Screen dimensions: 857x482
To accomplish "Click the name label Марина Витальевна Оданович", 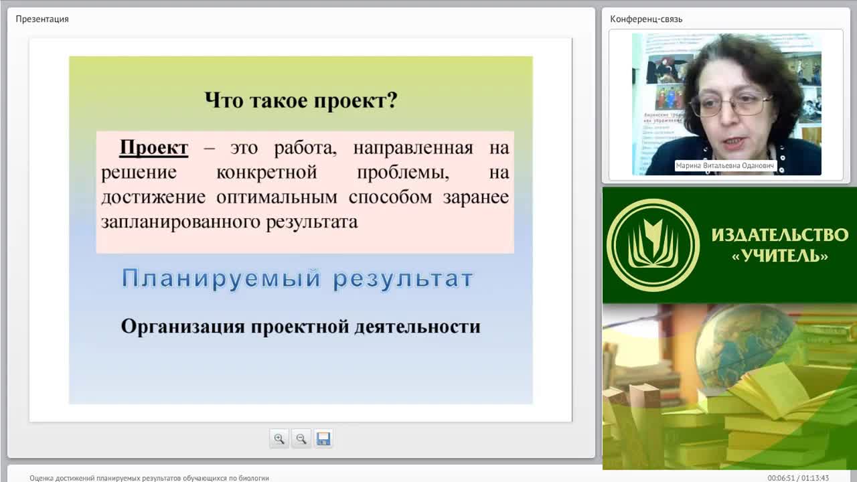I will [x=725, y=165].
